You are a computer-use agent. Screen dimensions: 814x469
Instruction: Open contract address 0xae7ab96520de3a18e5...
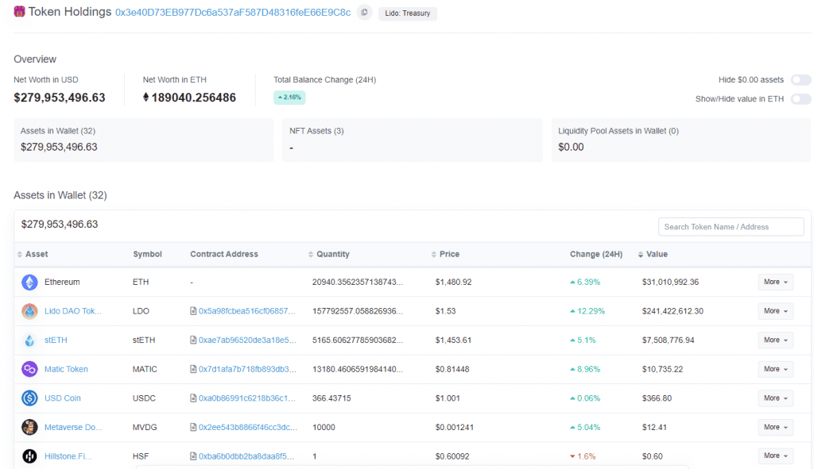248,340
